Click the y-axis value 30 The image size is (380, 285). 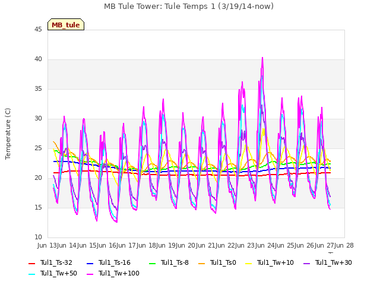click(38, 119)
